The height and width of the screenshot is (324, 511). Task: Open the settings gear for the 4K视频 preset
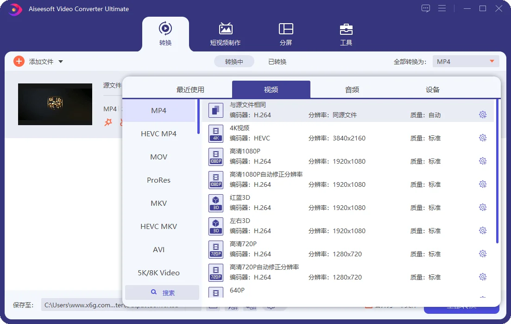click(x=483, y=138)
